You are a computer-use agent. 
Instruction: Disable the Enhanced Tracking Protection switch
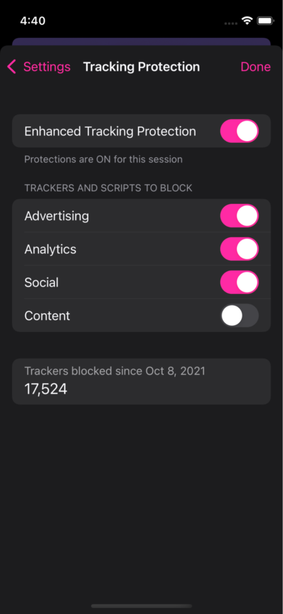(239, 131)
